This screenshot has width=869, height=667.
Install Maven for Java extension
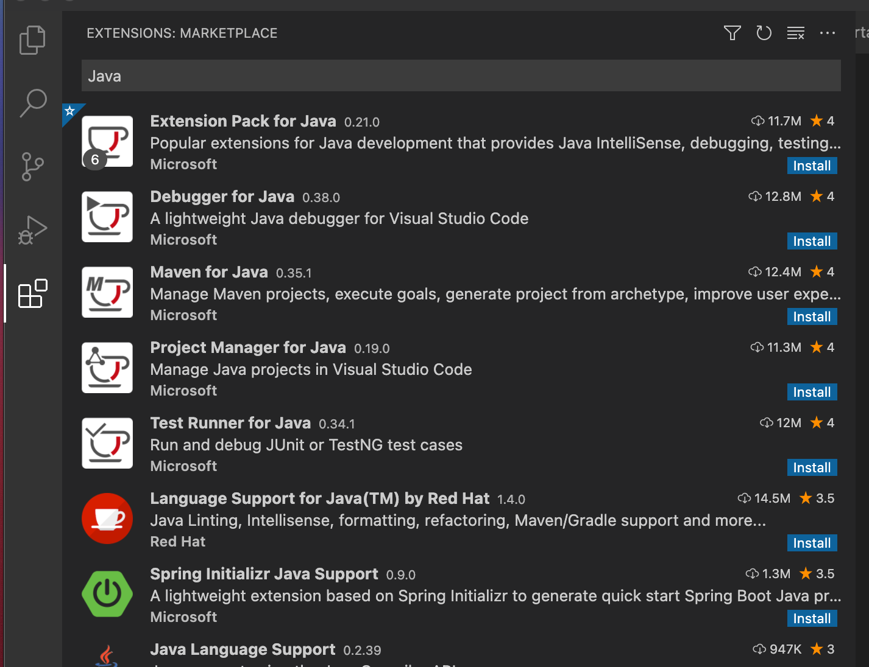[x=811, y=316]
